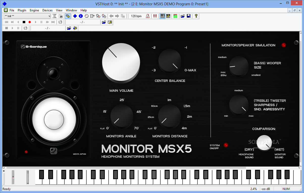Click the open folder icon in recorder toolbar

click(69, 28)
